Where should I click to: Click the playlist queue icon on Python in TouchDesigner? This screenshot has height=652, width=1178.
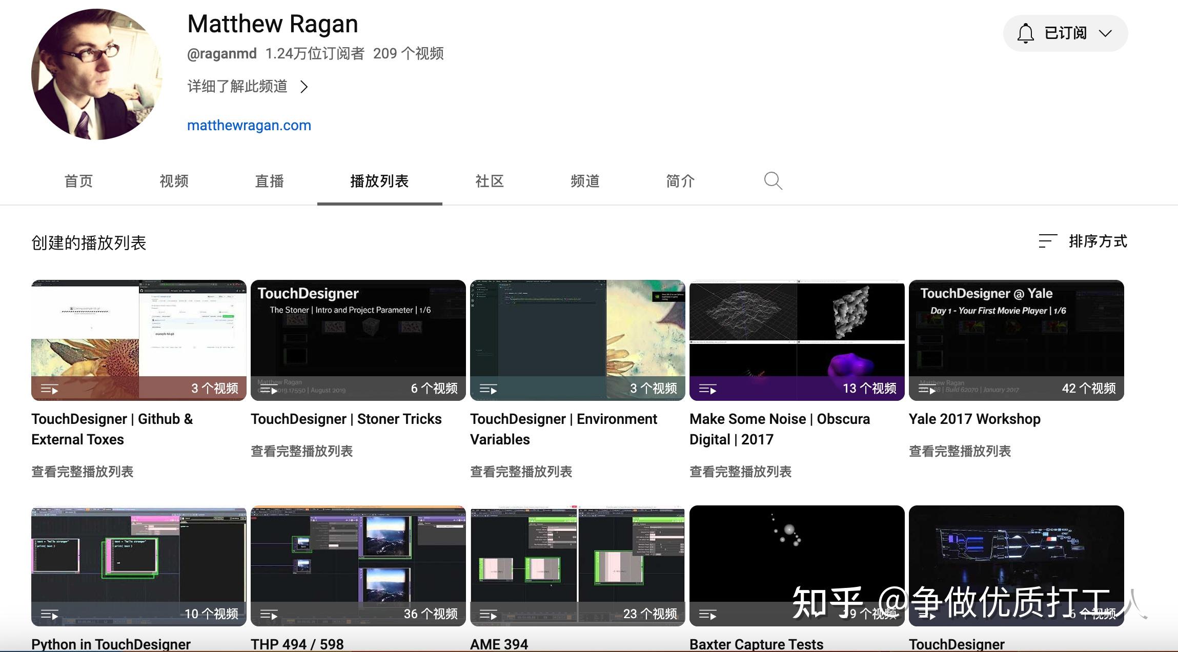point(50,614)
